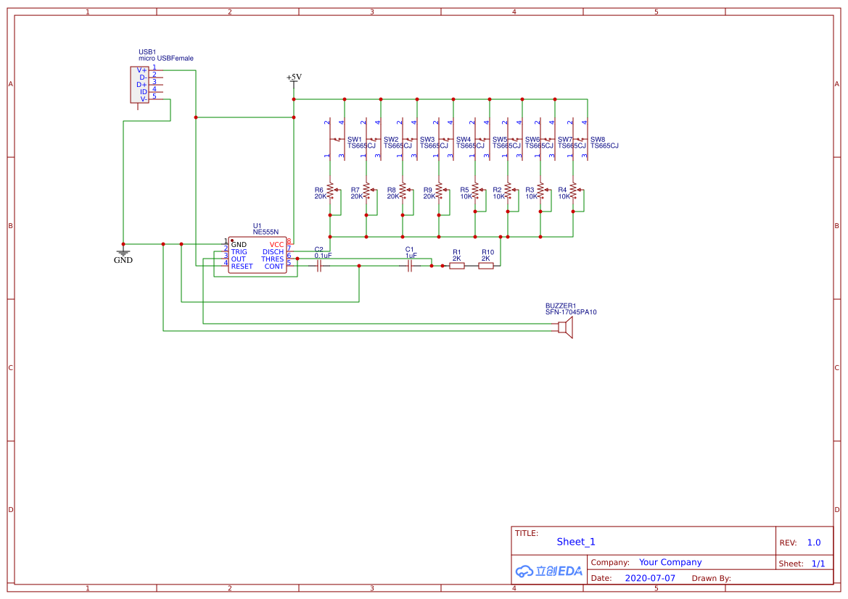Click the 'Sheet_1' title text

click(x=576, y=542)
